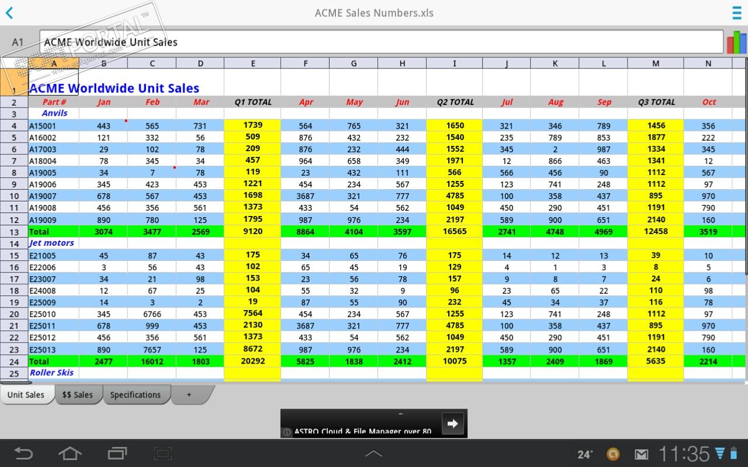The width and height of the screenshot is (748, 467).
Task: Select the 'Q3 TOTAL' header cell
Action: tap(656, 102)
